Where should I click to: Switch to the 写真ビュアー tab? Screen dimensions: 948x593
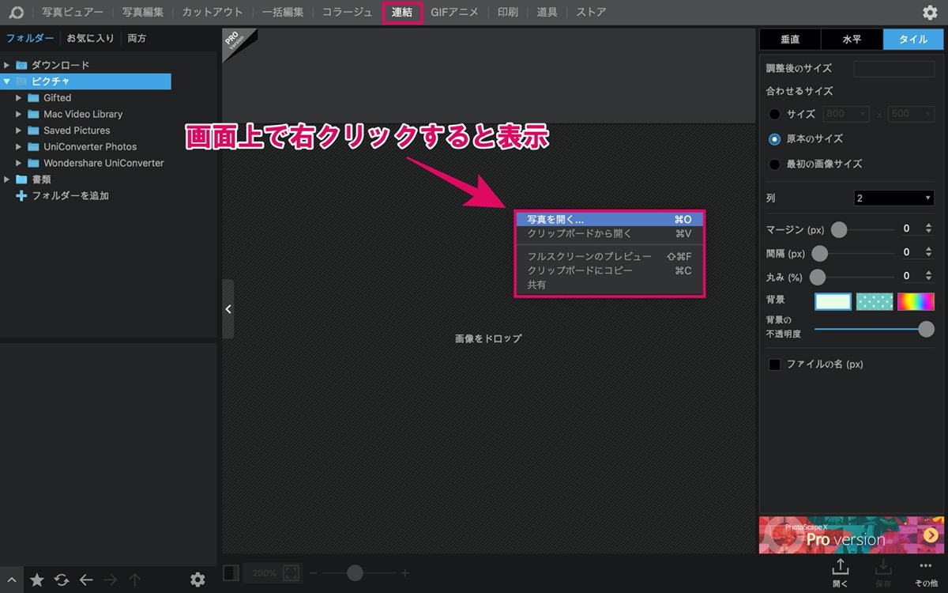73,12
